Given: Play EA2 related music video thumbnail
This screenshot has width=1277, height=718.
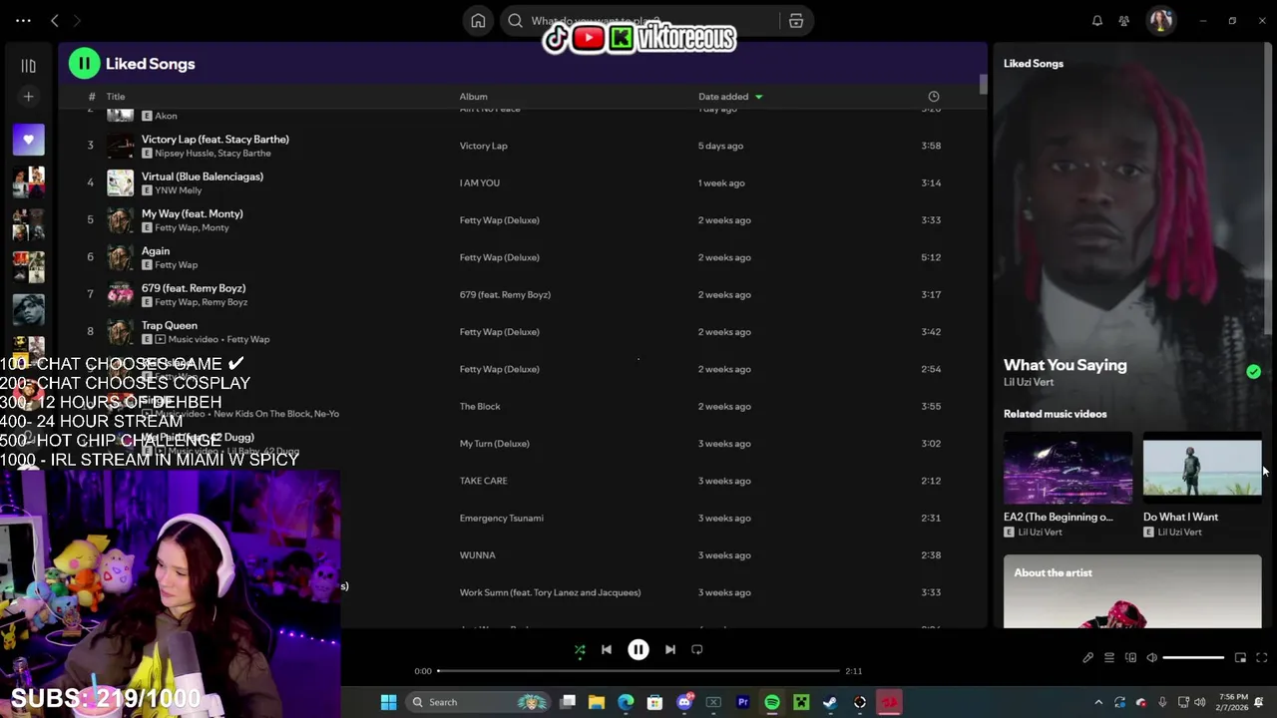Looking at the screenshot, I should (x=1067, y=468).
